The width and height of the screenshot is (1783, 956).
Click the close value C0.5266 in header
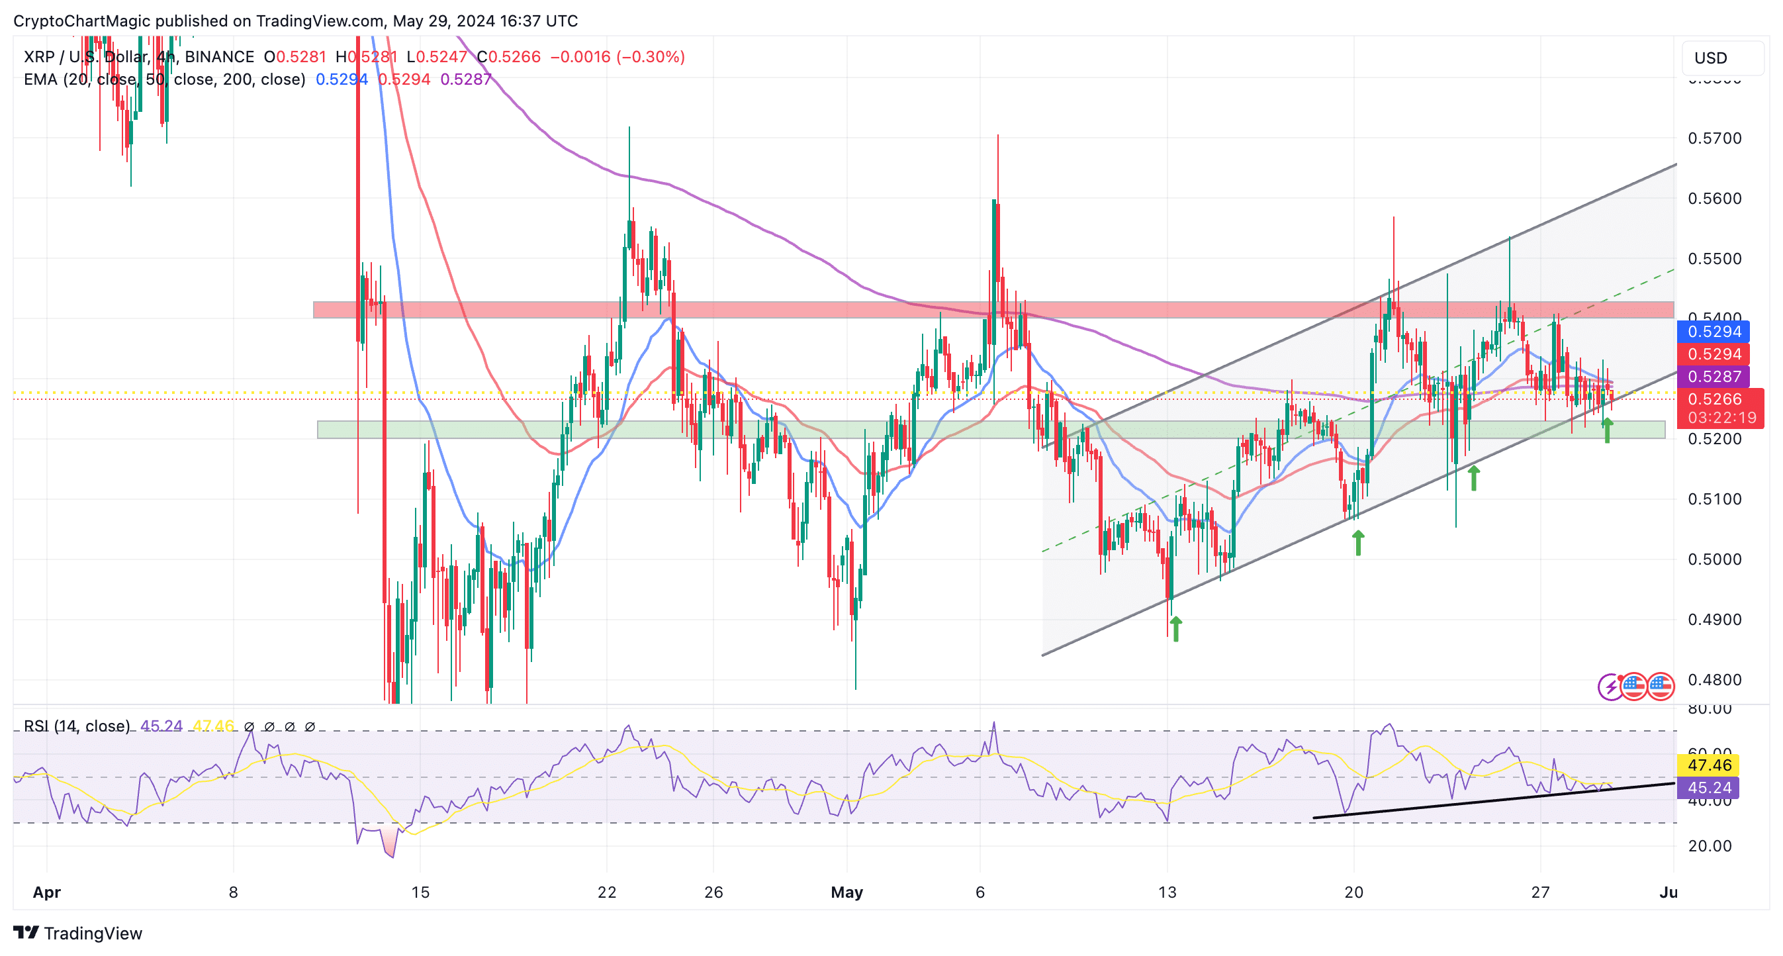tap(509, 57)
